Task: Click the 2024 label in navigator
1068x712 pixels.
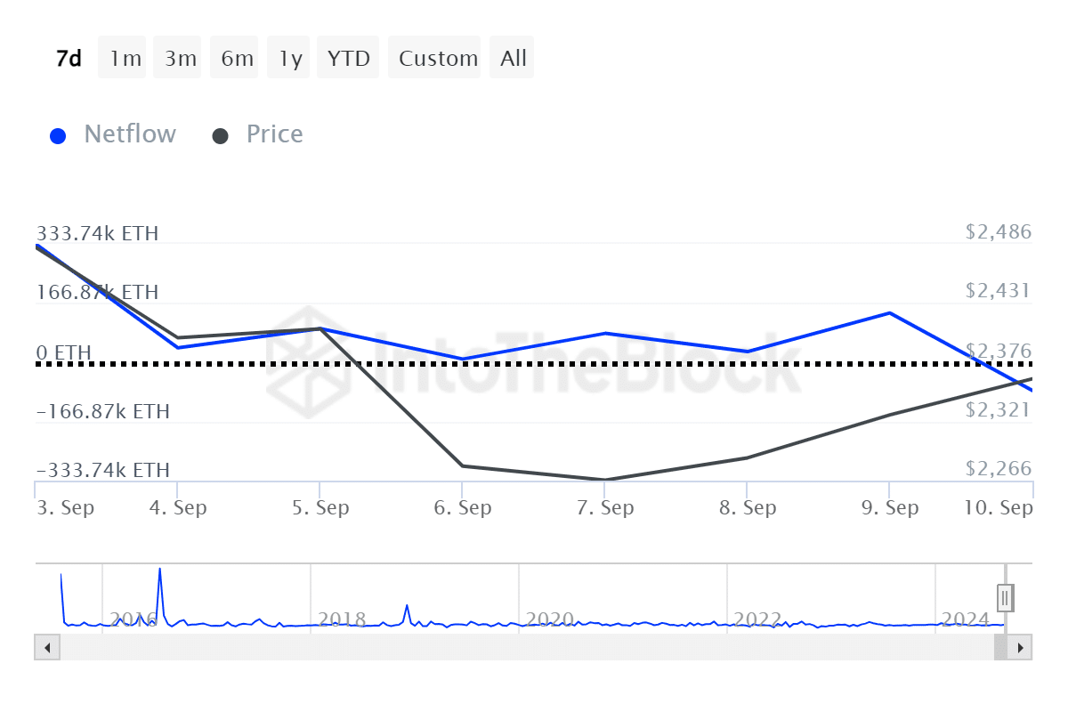Action: tap(965, 619)
